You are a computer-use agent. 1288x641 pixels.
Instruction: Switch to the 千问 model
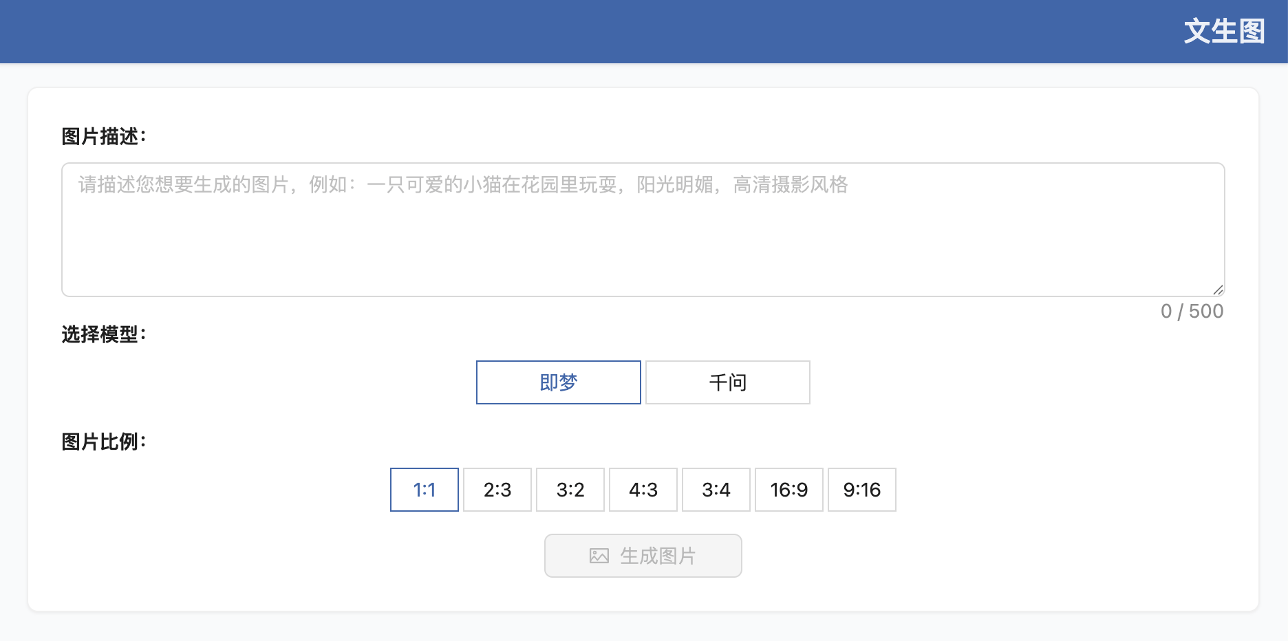tap(727, 382)
